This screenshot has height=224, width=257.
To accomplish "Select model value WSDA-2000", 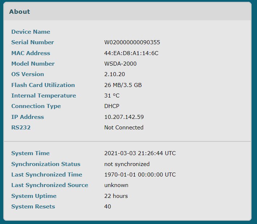I will click(120, 64).
